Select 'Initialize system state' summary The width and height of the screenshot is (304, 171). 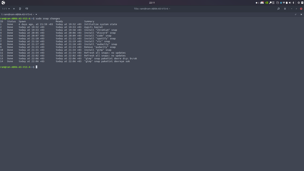(x=101, y=24)
